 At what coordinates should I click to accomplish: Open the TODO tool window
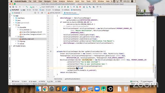pos(58,81)
